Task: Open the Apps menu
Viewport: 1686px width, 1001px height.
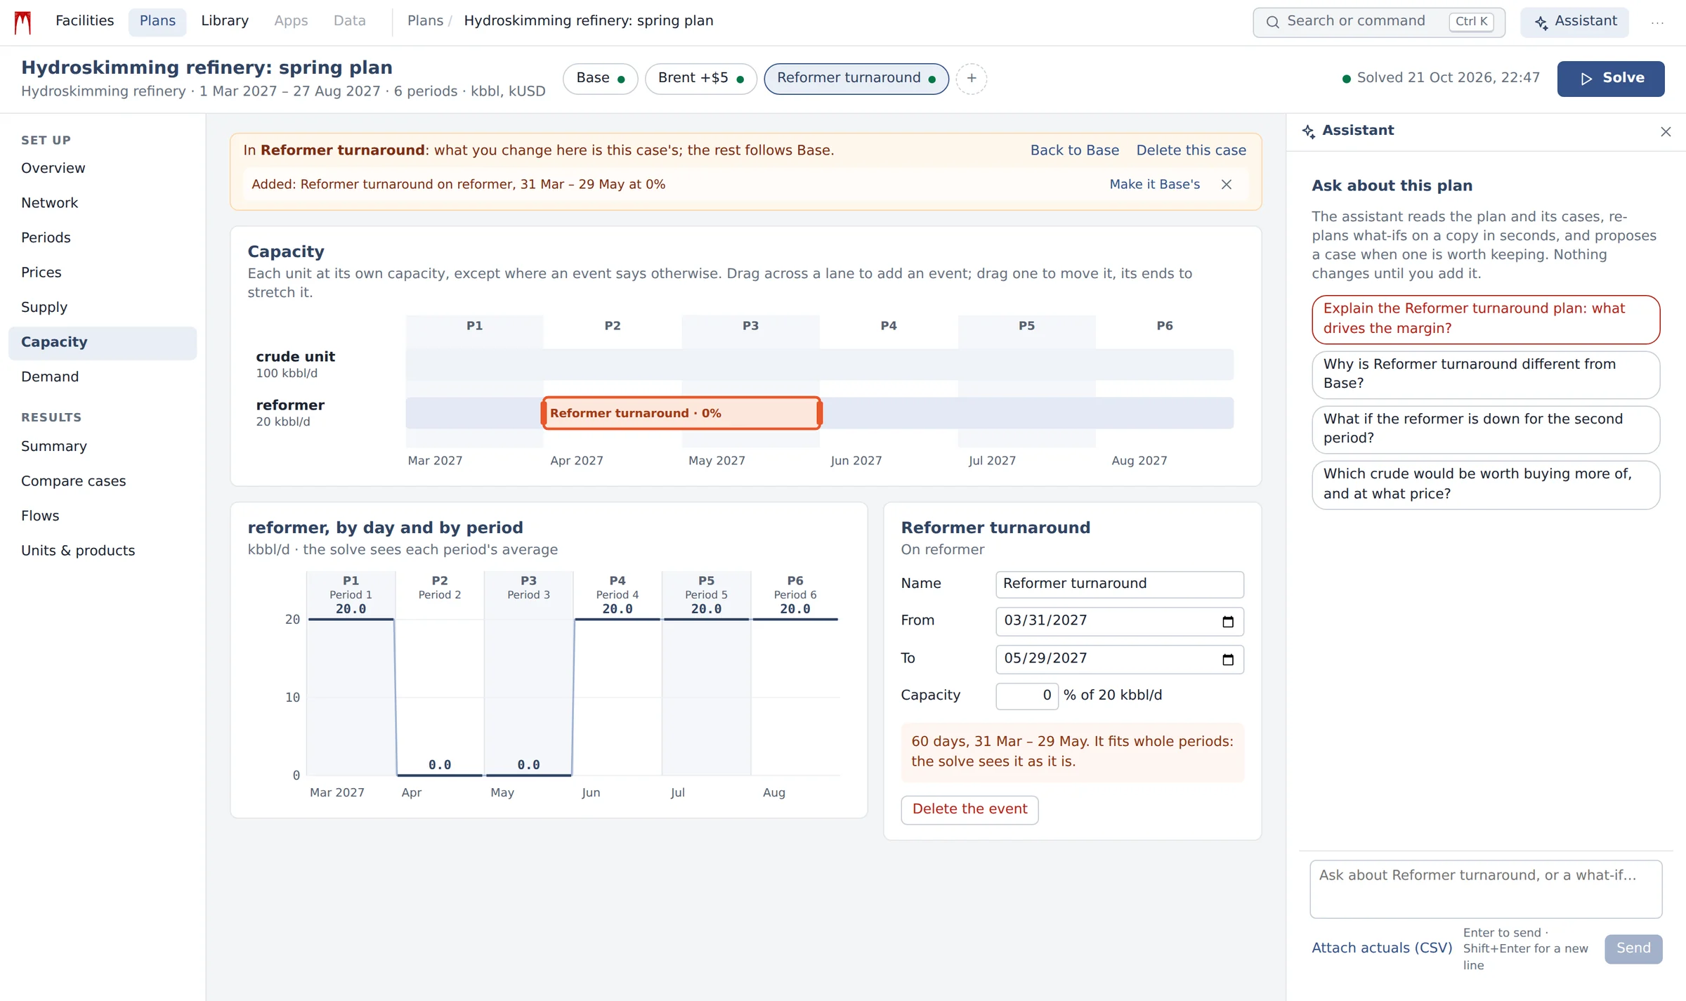Action: [291, 21]
